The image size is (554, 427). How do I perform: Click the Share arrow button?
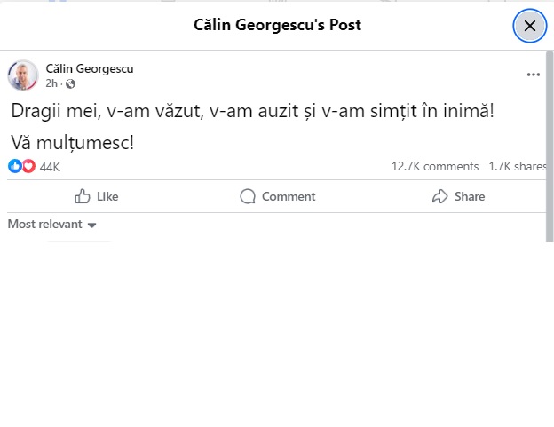point(458,196)
